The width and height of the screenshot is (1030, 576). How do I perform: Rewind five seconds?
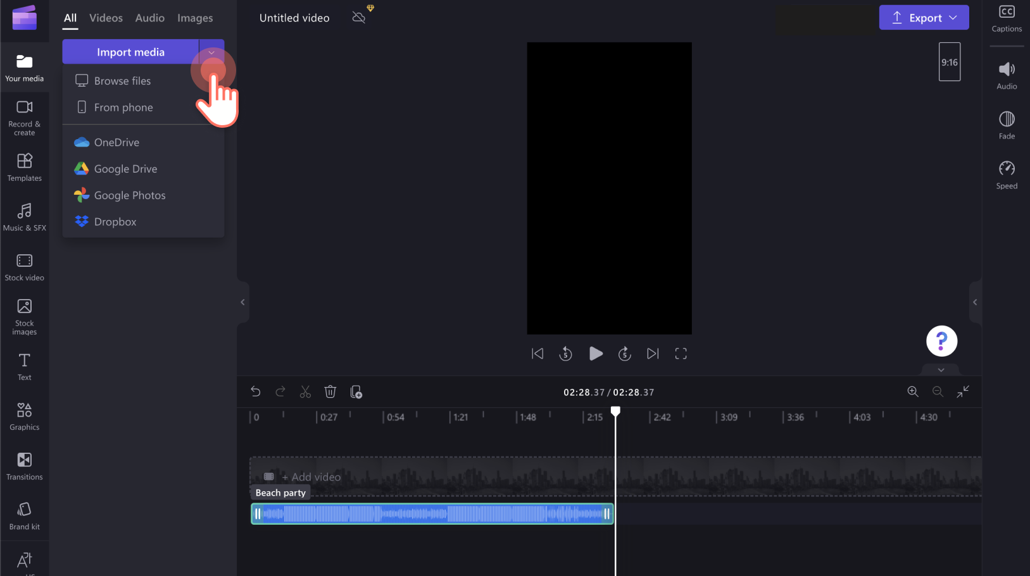[x=565, y=354]
